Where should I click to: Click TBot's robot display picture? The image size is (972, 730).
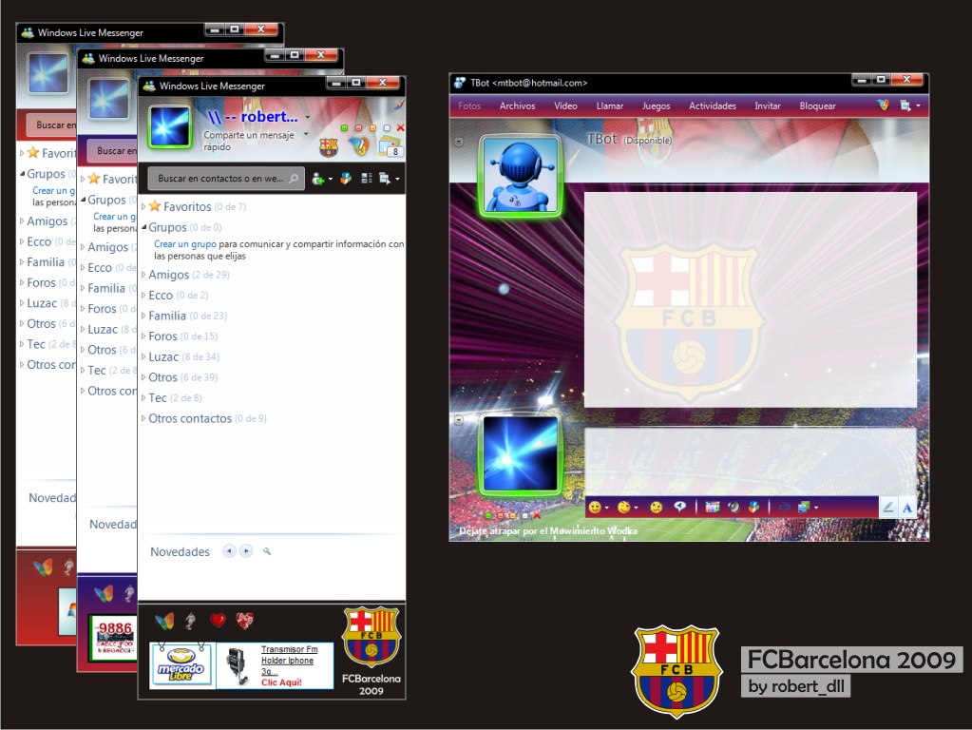click(520, 176)
